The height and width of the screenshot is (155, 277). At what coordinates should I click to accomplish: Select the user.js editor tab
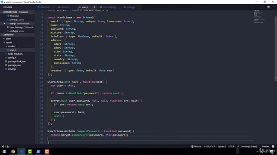click(x=85, y=7)
